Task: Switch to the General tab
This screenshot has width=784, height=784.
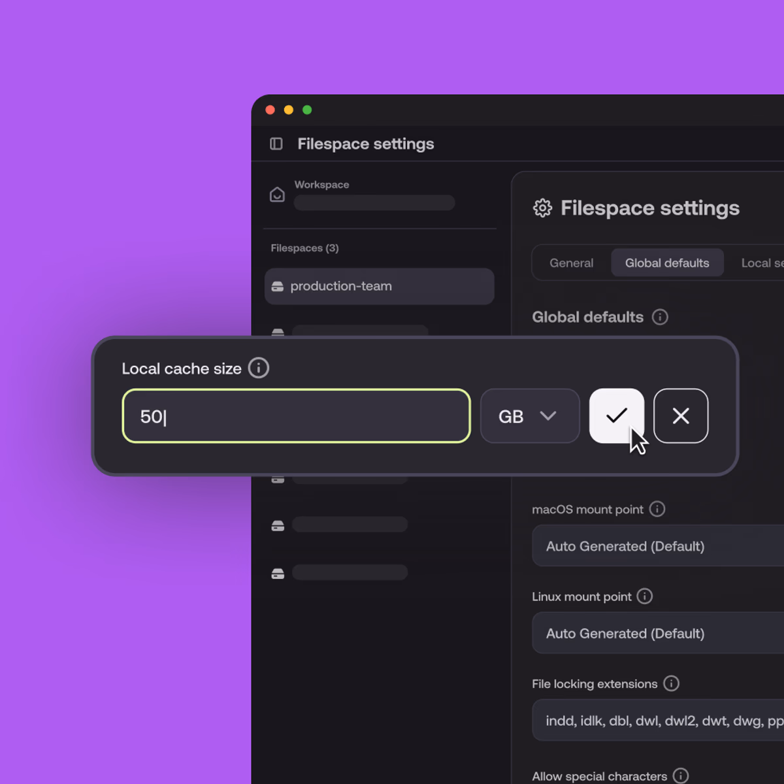Action: pos(571,263)
